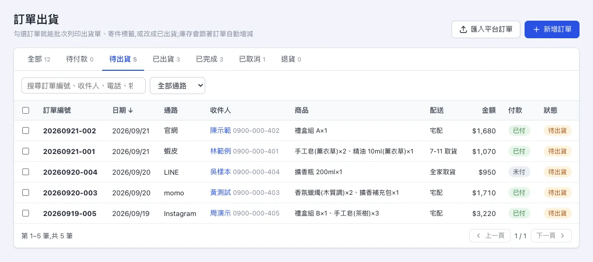Open recipient 周演示 link
This screenshot has height=262, width=593.
220,213
